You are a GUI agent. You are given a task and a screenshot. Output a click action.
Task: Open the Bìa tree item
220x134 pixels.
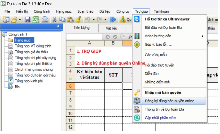pyautogui.click(x=17, y=87)
